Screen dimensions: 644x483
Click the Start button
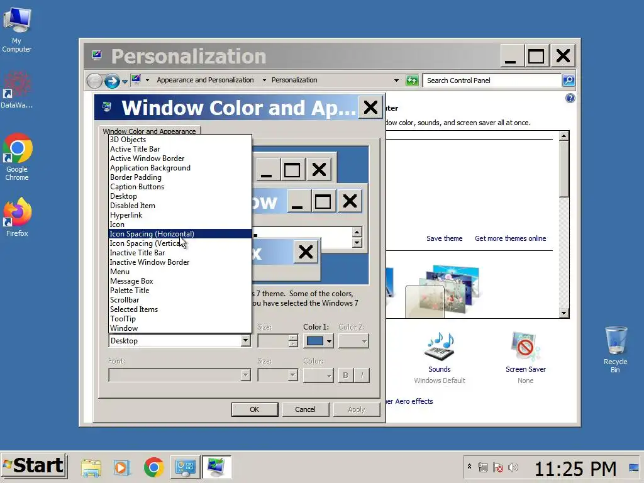tap(34, 466)
